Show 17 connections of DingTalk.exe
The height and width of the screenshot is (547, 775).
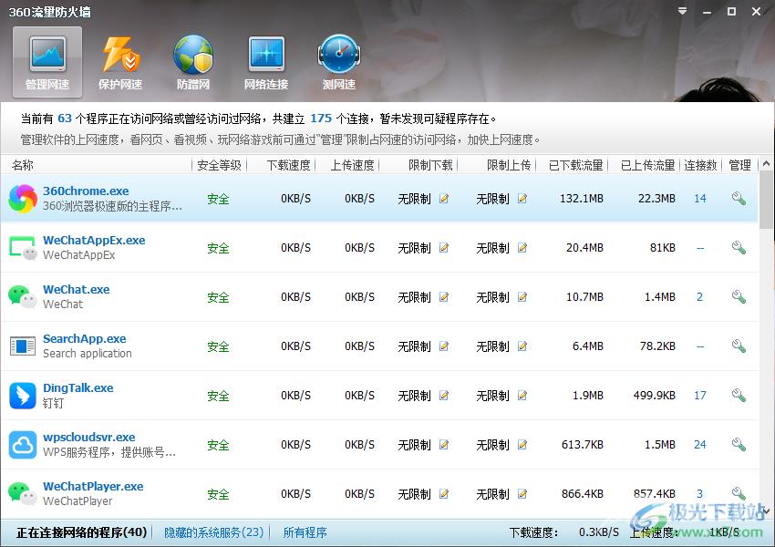tap(700, 396)
